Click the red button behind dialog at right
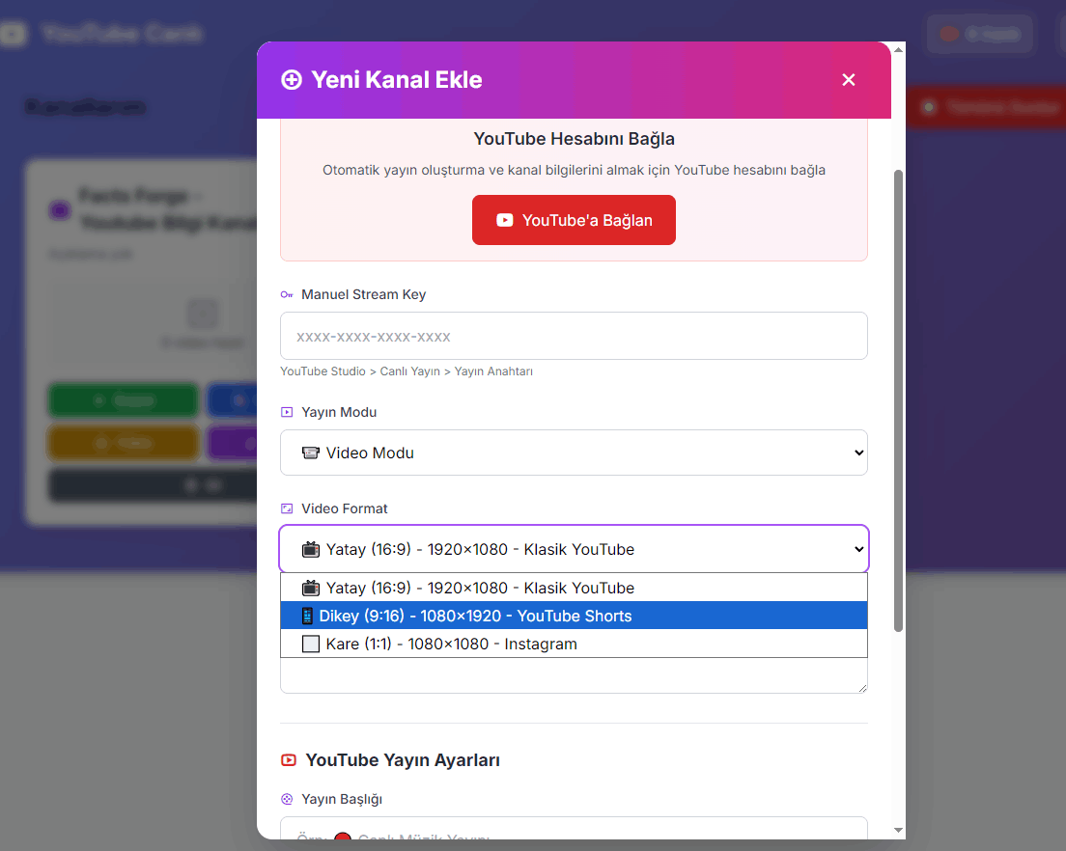Image resolution: width=1066 pixels, height=851 pixels. 986,107
